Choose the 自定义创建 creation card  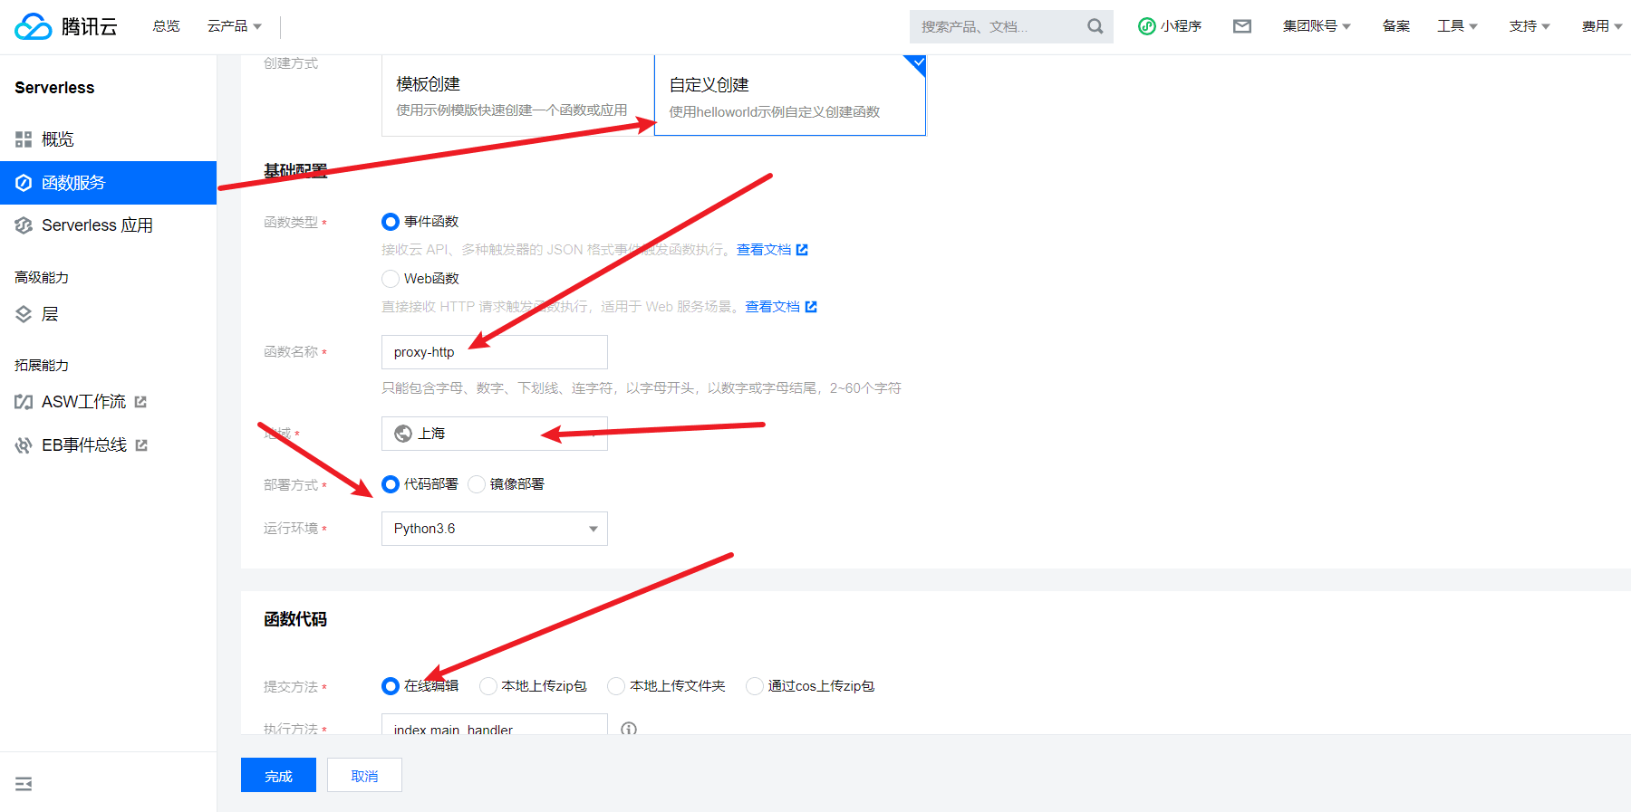coord(790,95)
